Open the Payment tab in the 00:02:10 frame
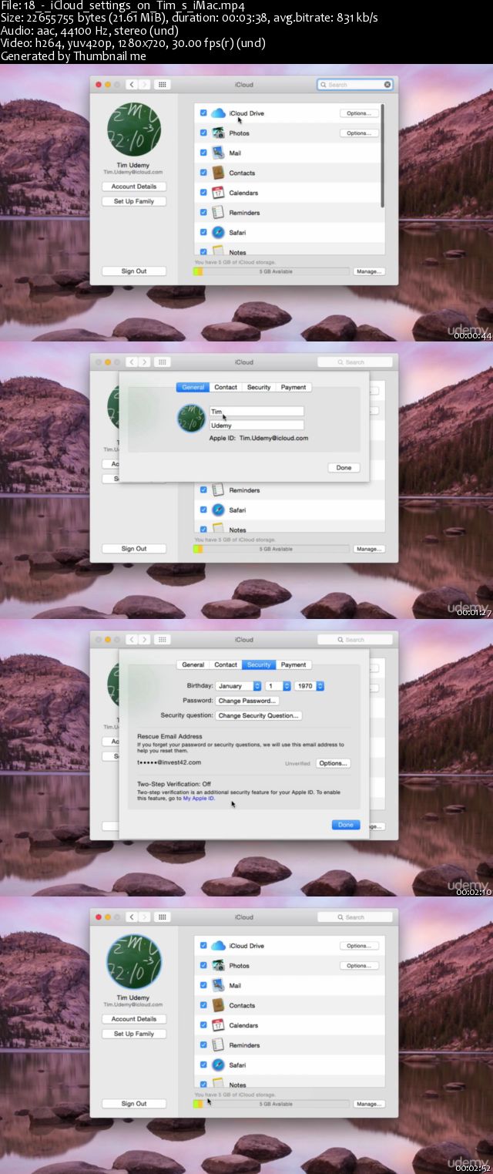This screenshot has height=1174, width=493. [293, 664]
